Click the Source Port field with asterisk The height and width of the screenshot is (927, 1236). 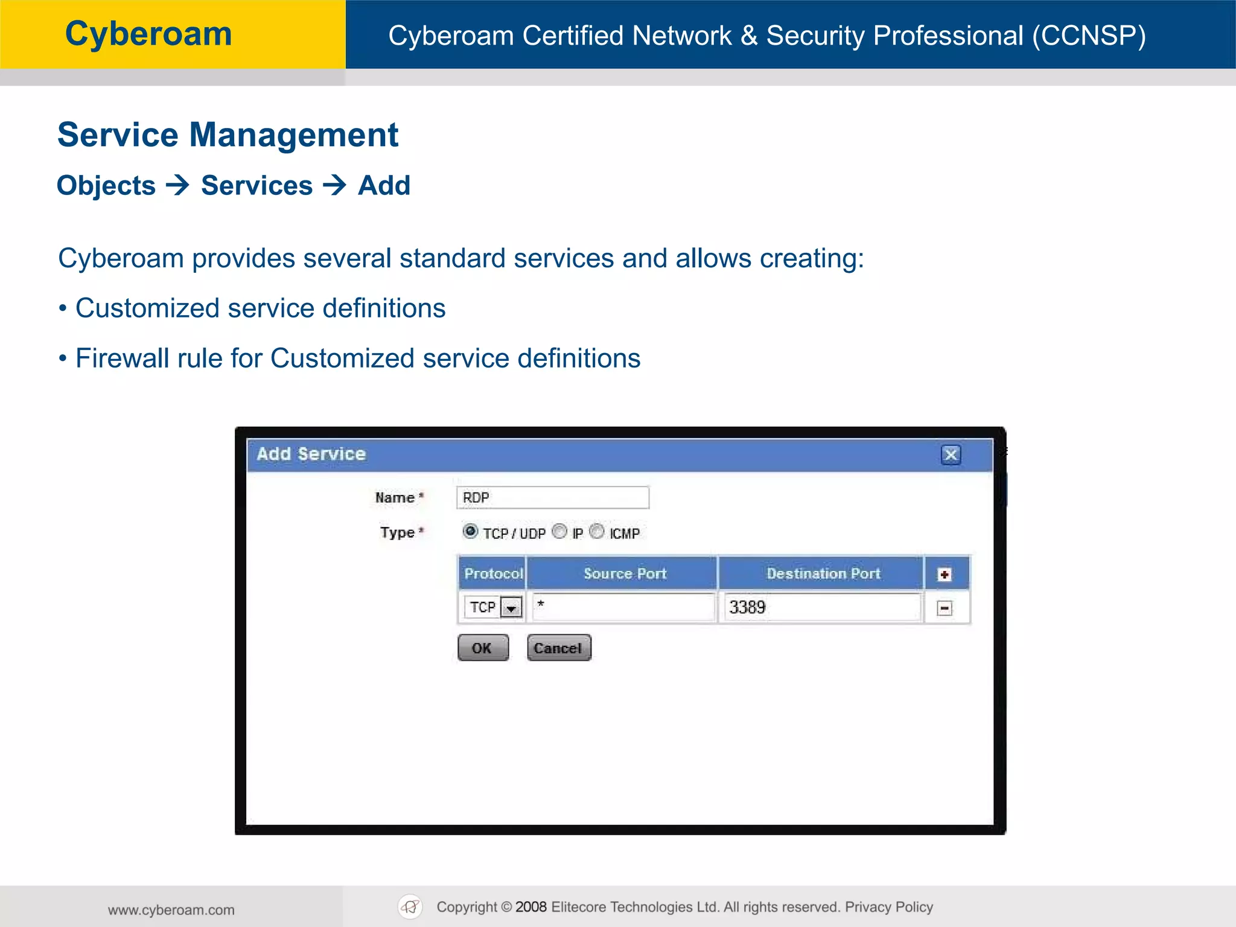click(623, 607)
